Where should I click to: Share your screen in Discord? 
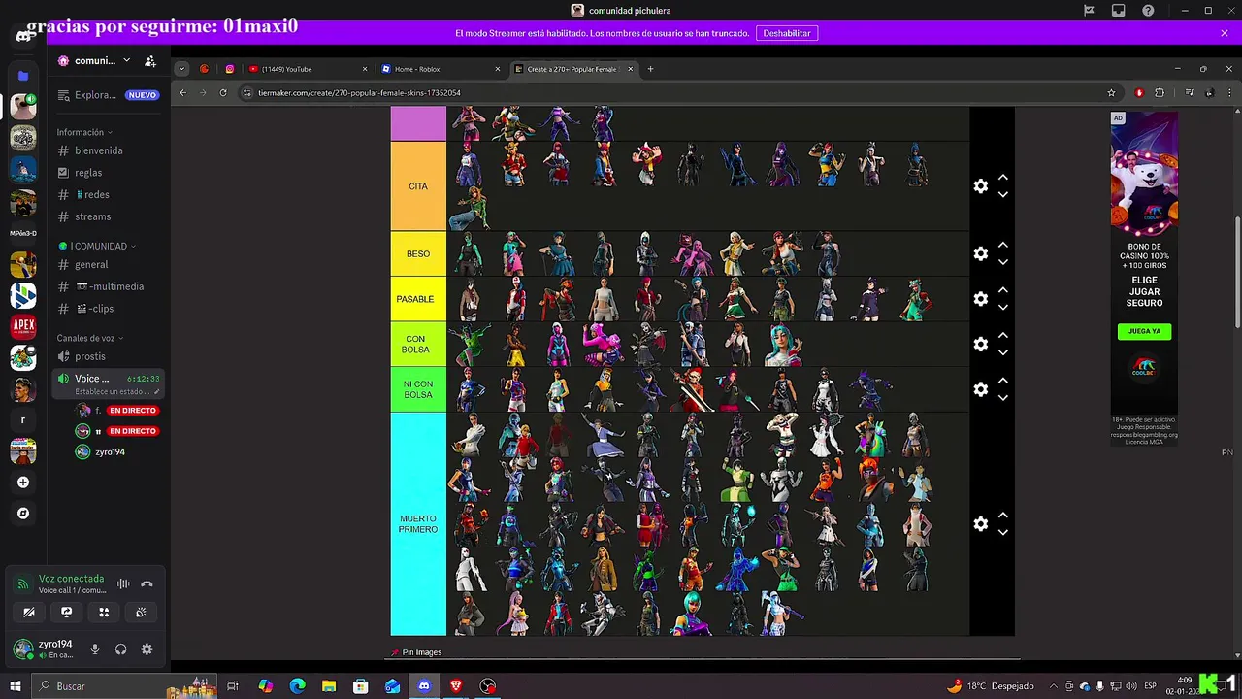coord(66,612)
